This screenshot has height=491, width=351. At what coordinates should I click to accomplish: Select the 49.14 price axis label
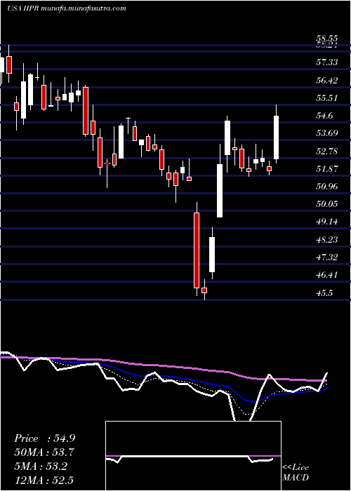click(x=327, y=222)
